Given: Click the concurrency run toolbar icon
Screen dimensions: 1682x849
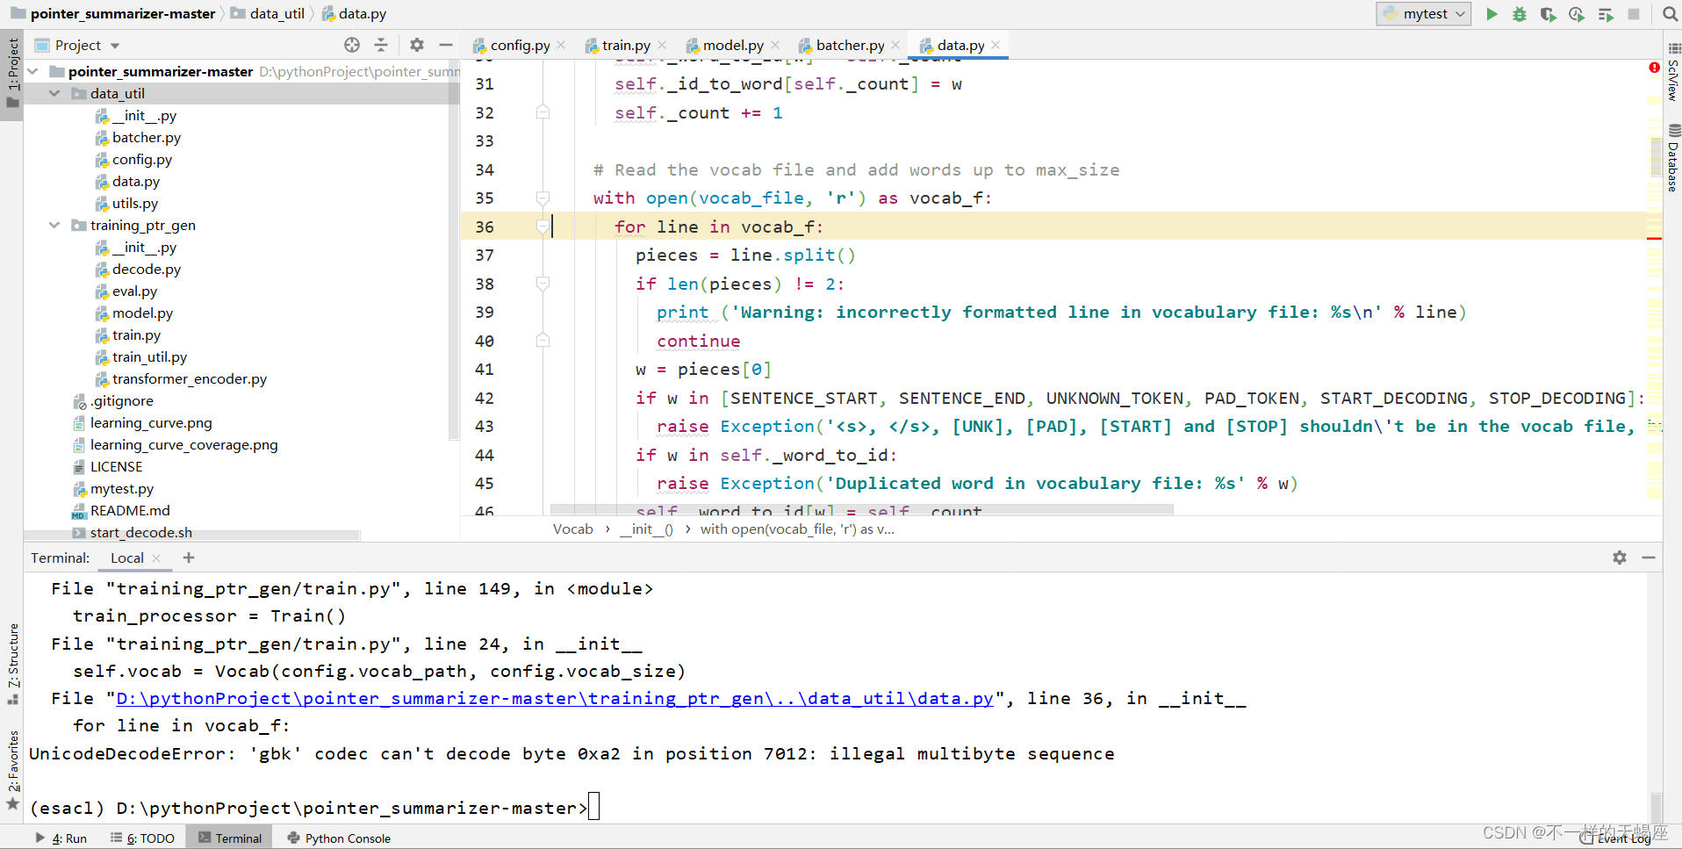Looking at the screenshot, I should [1606, 14].
